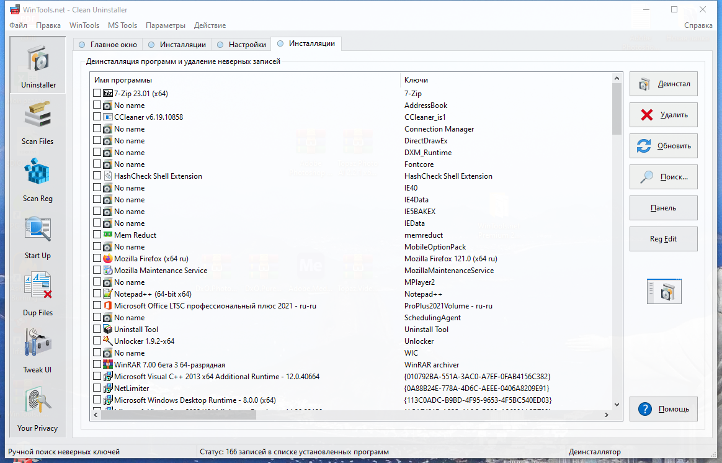The height and width of the screenshot is (463, 722).
Task: Open the Scan Files tool
Action: click(38, 123)
